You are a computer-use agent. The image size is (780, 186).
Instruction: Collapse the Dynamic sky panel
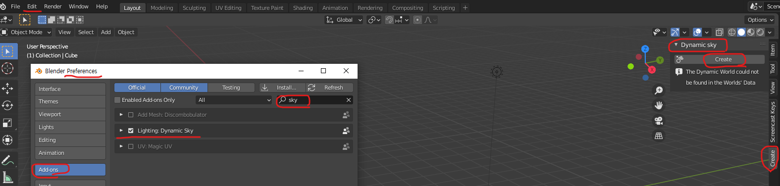676,45
